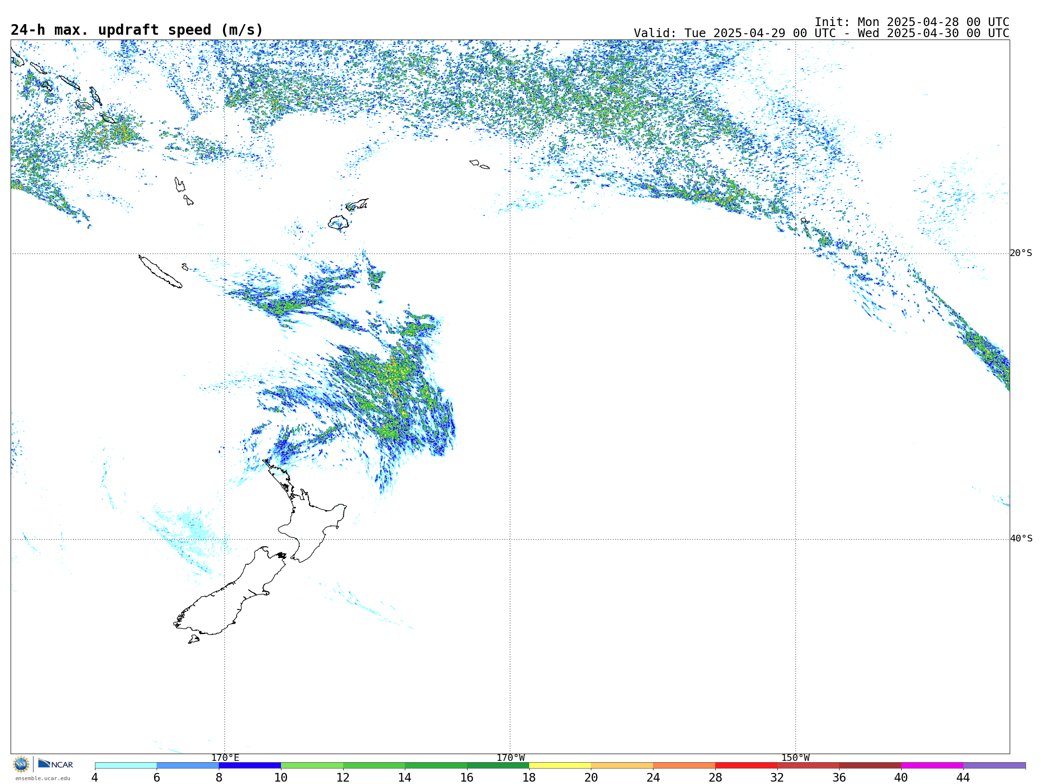The image size is (1041, 784).
Task: Select the green 14–16 colorbar swatch
Action: point(436,766)
